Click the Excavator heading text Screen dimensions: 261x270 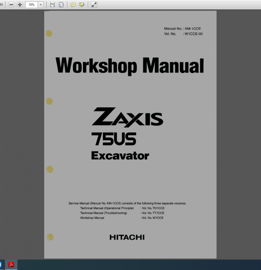pos(120,156)
